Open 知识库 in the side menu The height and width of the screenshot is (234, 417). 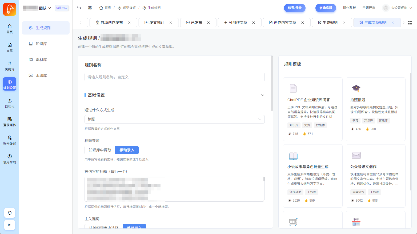tap(41, 44)
